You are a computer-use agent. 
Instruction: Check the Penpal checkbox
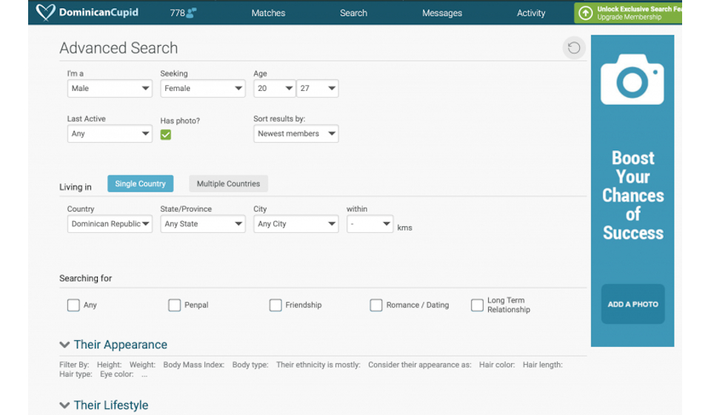[175, 305]
